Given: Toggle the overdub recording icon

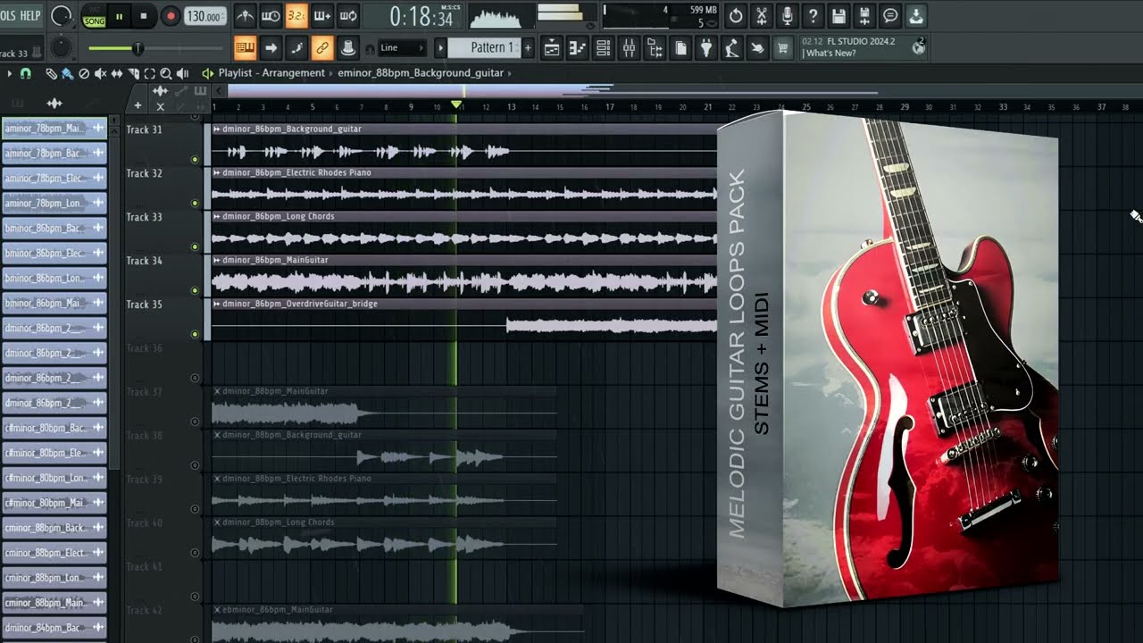Looking at the screenshot, I should point(322,16).
